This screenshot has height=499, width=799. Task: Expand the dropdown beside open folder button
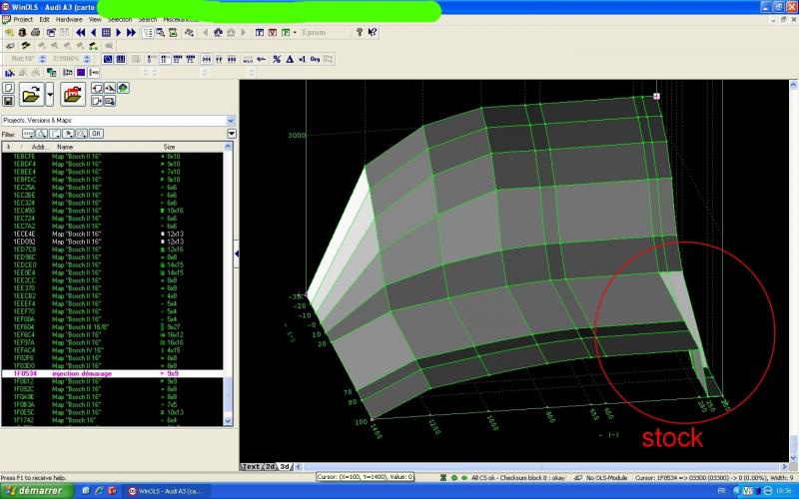point(49,94)
